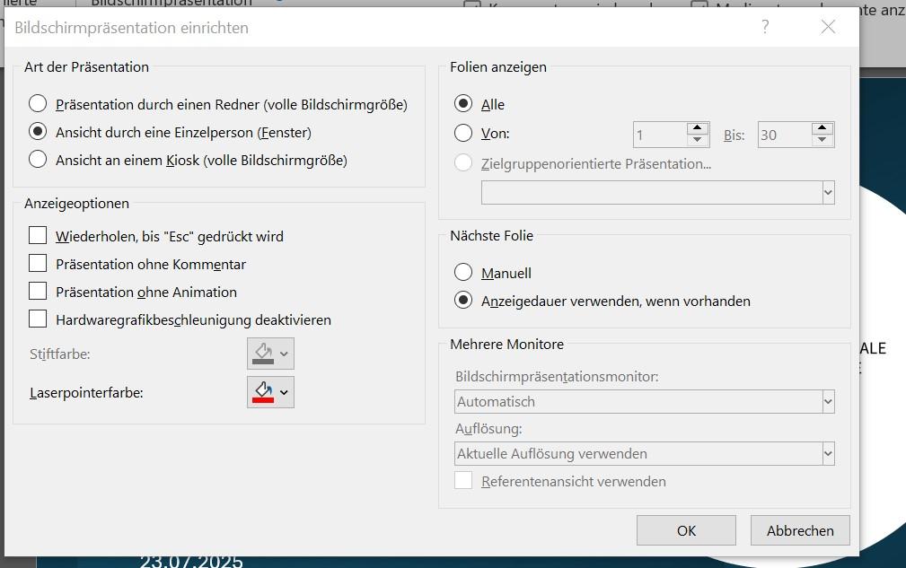
Task: Open the Bildschirmpräsentationsmonitor 'Automatisch' dropdown
Action: [x=644, y=402]
